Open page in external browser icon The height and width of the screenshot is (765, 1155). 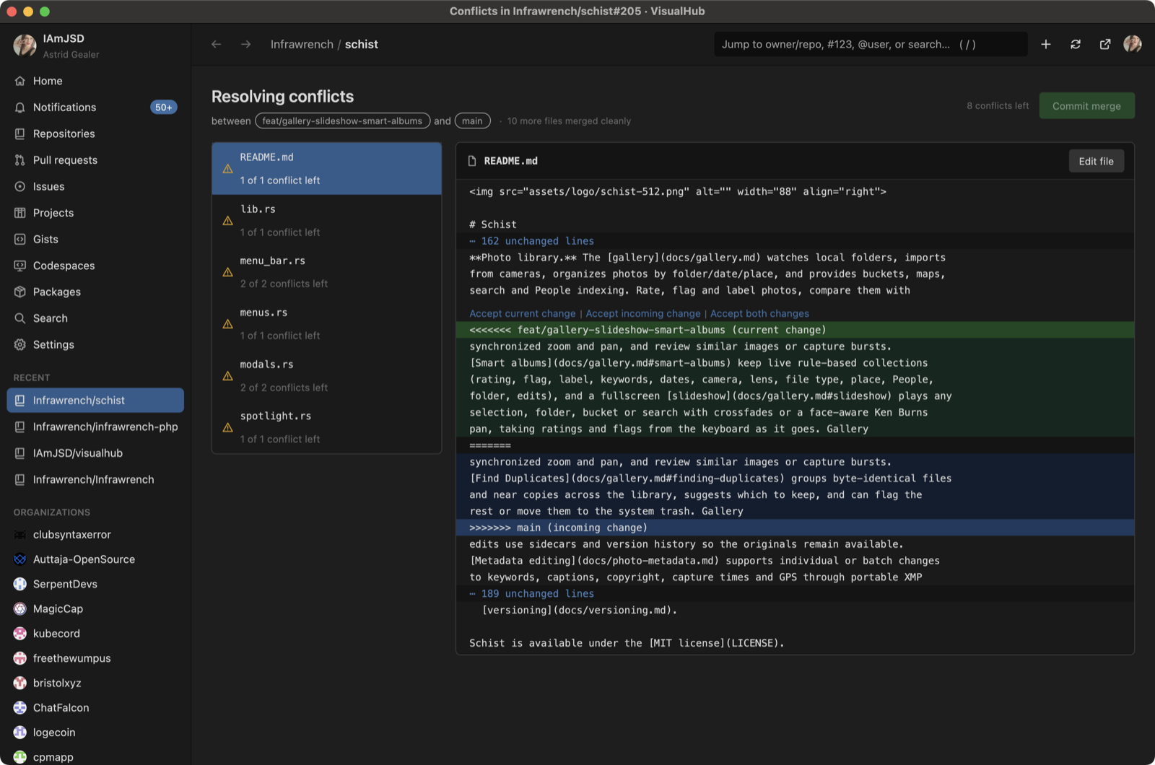pyautogui.click(x=1105, y=44)
